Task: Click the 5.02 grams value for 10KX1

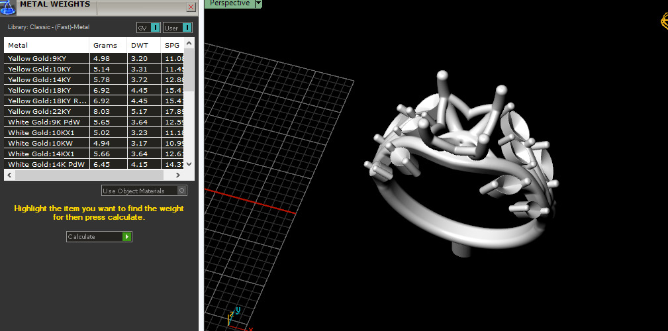Action: 101,133
